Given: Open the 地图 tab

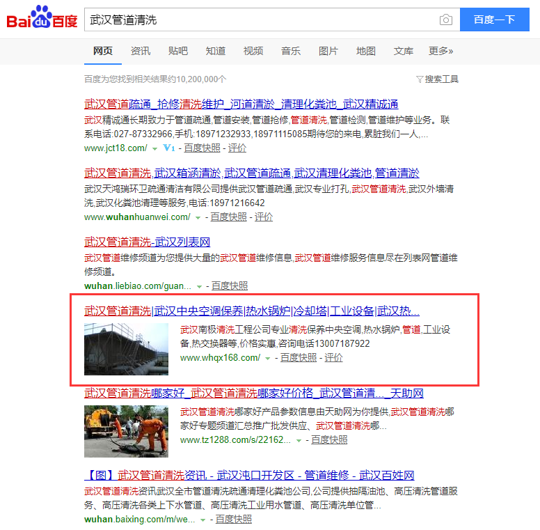Looking at the screenshot, I should pos(366,51).
